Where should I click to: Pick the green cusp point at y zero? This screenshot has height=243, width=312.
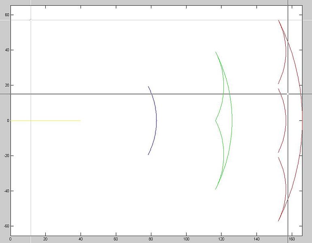[215, 120]
